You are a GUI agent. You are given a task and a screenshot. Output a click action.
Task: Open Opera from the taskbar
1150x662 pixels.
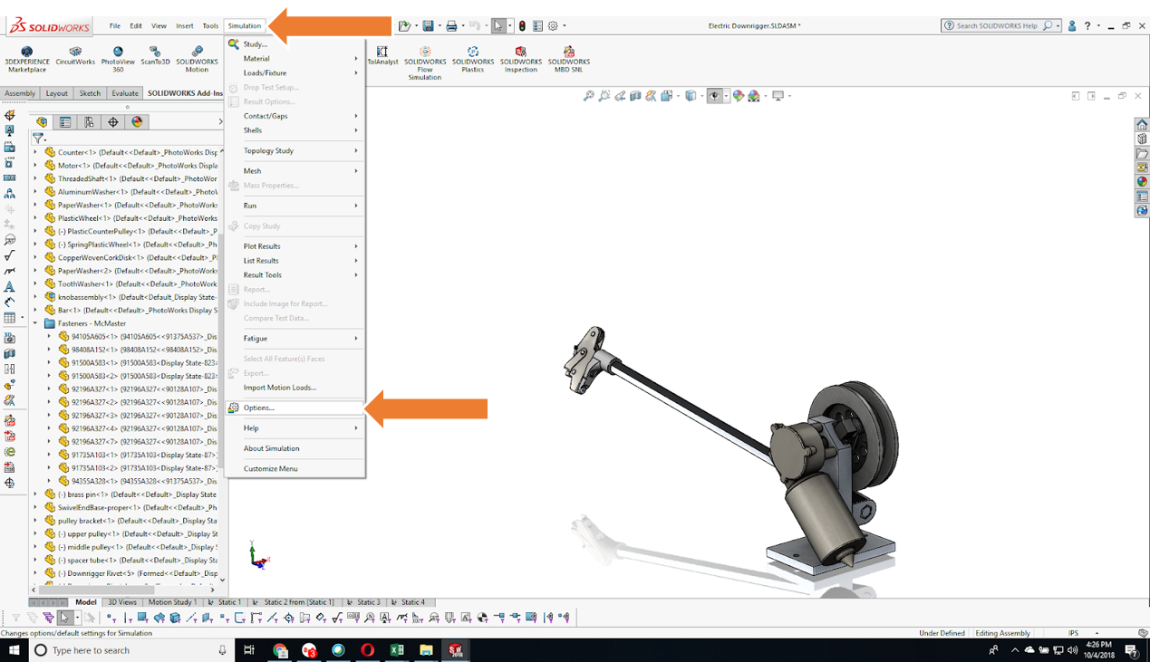click(367, 650)
